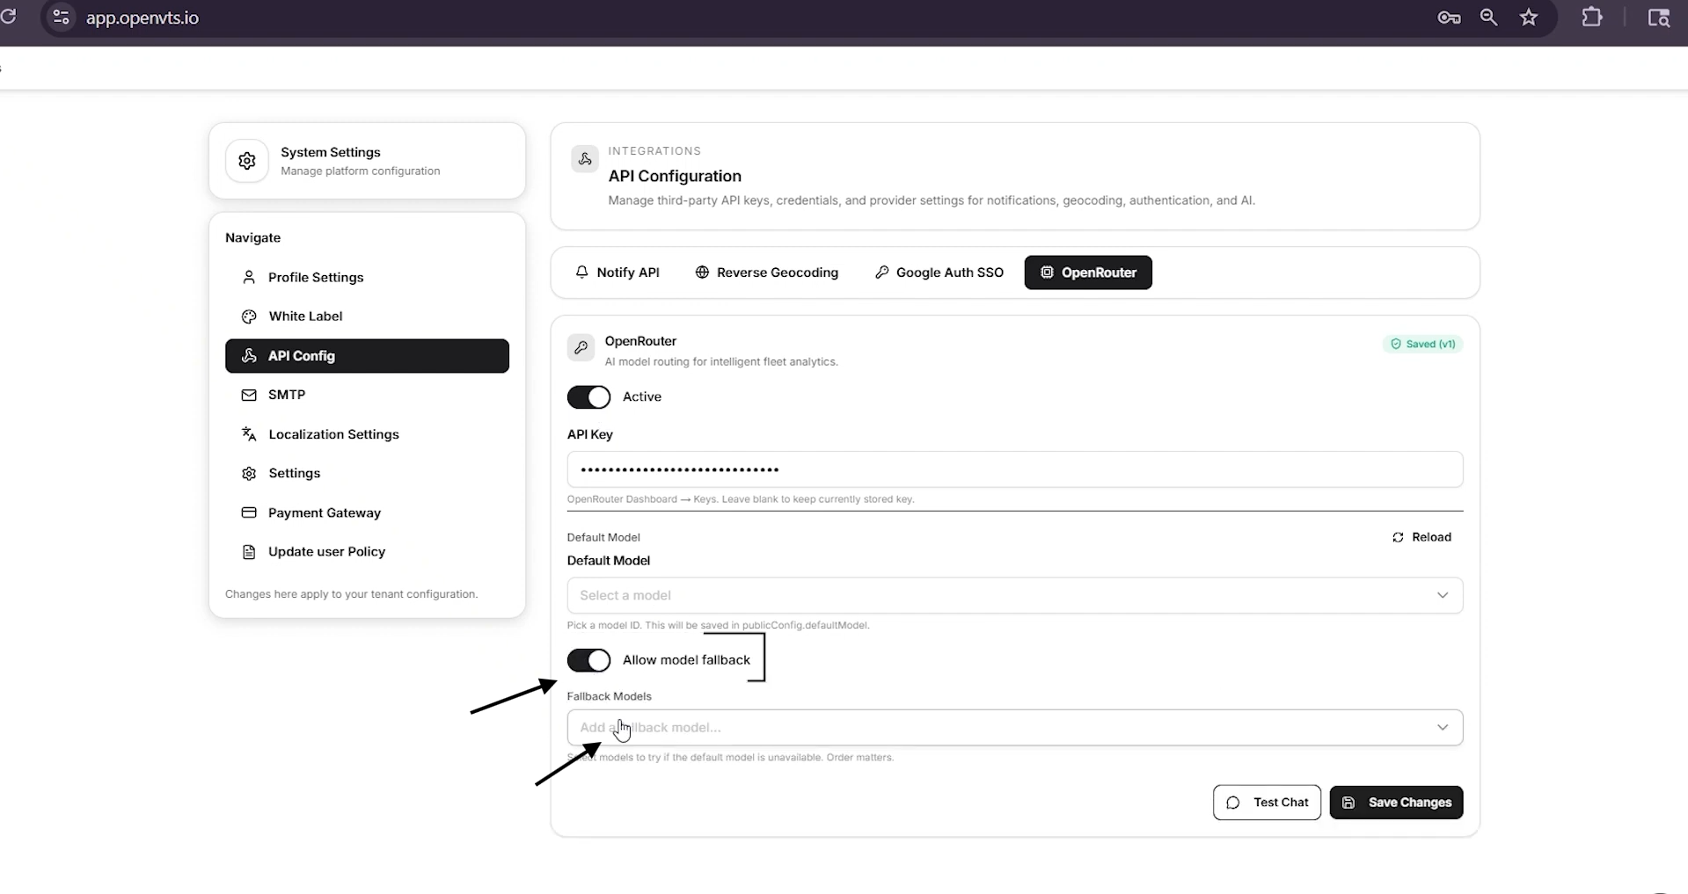Open the Test Chat button
1688x894 pixels.
(1267, 803)
